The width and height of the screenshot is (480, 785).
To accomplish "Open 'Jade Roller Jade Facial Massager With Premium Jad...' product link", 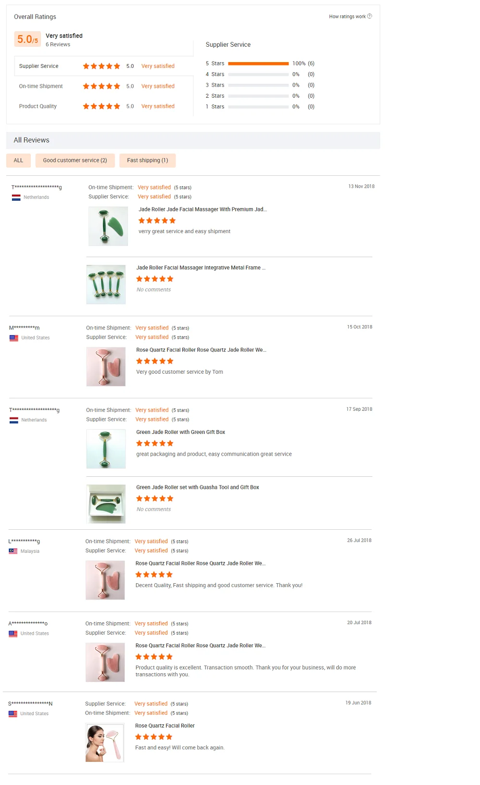I will coord(202,209).
